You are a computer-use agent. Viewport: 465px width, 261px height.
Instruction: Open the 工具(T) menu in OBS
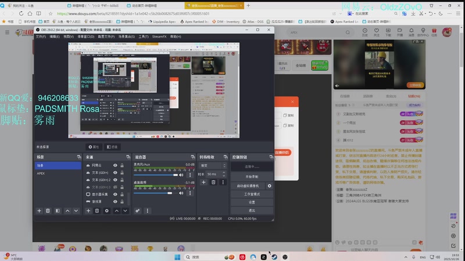coord(143,37)
